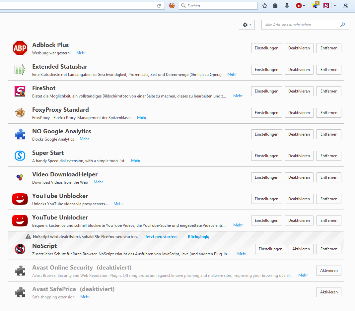Show Mehr details for Adblock Plus
355x311 pixels.
pos(81,53)
